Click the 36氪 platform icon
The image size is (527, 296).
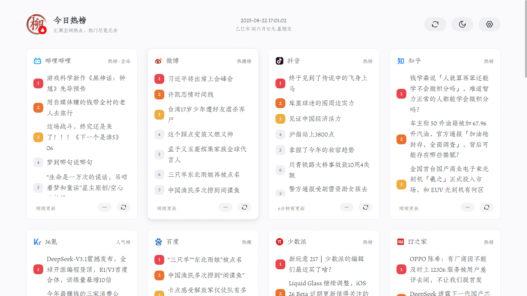pyautogui.click(x=37, y=242)
